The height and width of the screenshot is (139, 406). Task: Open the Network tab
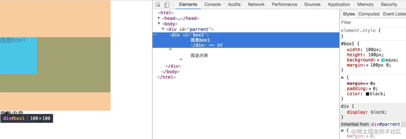click(x=256, y=4)
